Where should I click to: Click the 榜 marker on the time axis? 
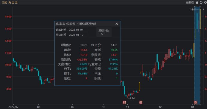141,102
